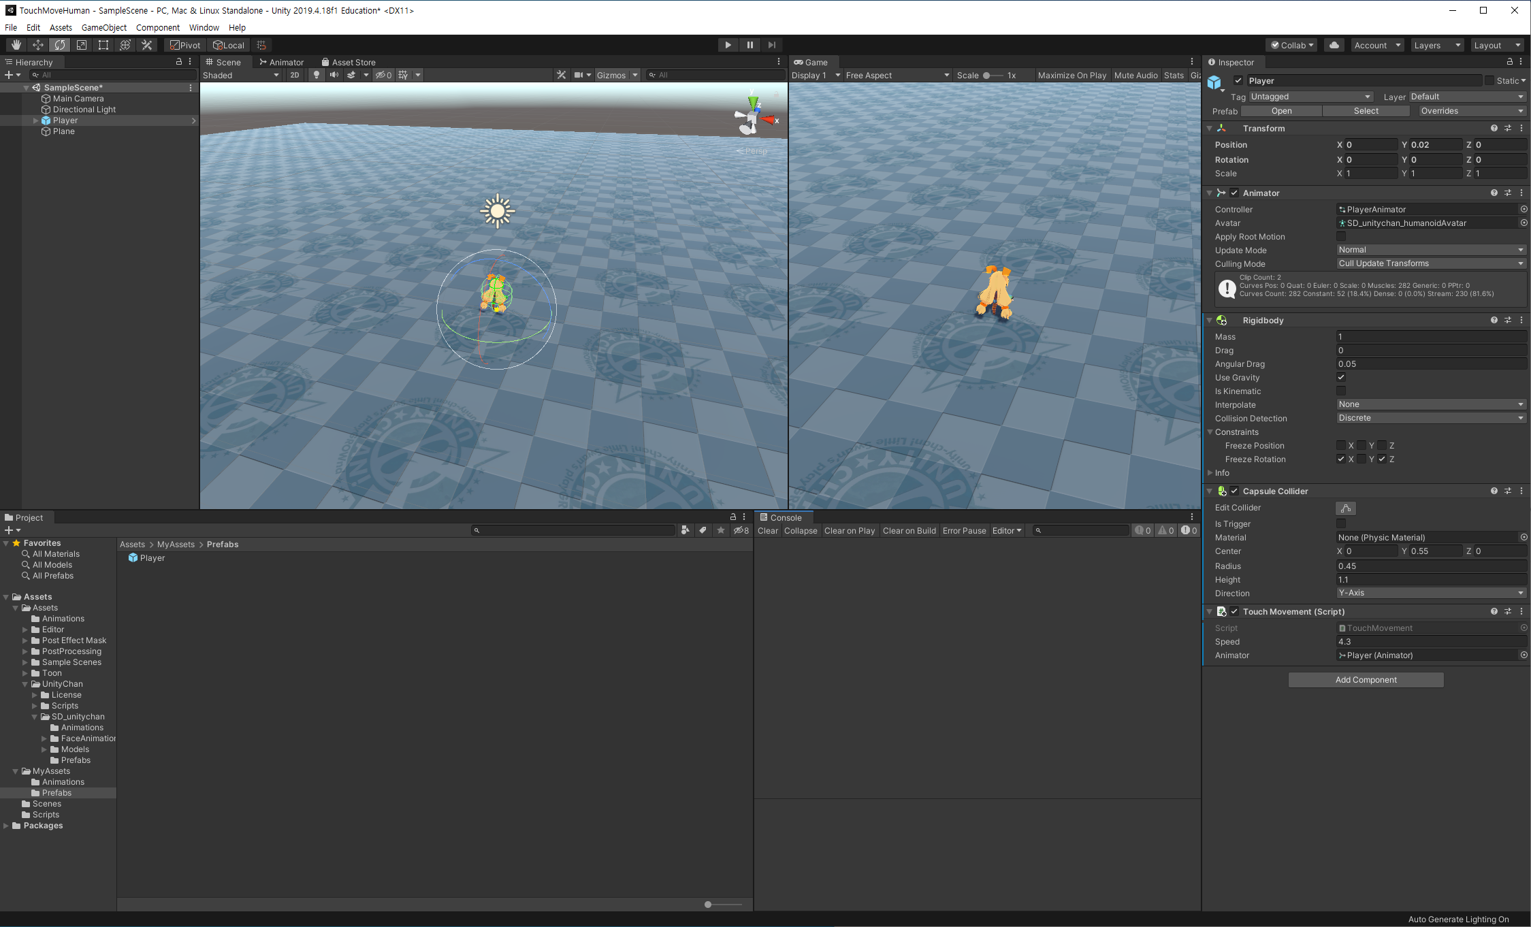
Task: Open the GameObject menu
Action: click(x=103, y=28)
